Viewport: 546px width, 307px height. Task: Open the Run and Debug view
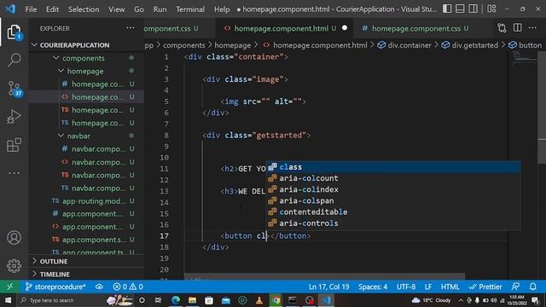click(14, 117)
